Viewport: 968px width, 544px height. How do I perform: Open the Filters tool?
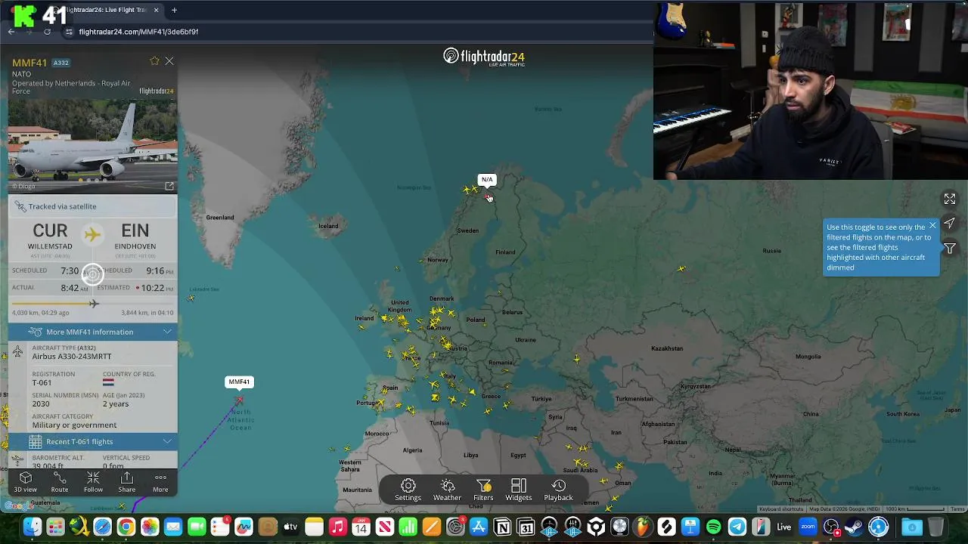(483, 490)
